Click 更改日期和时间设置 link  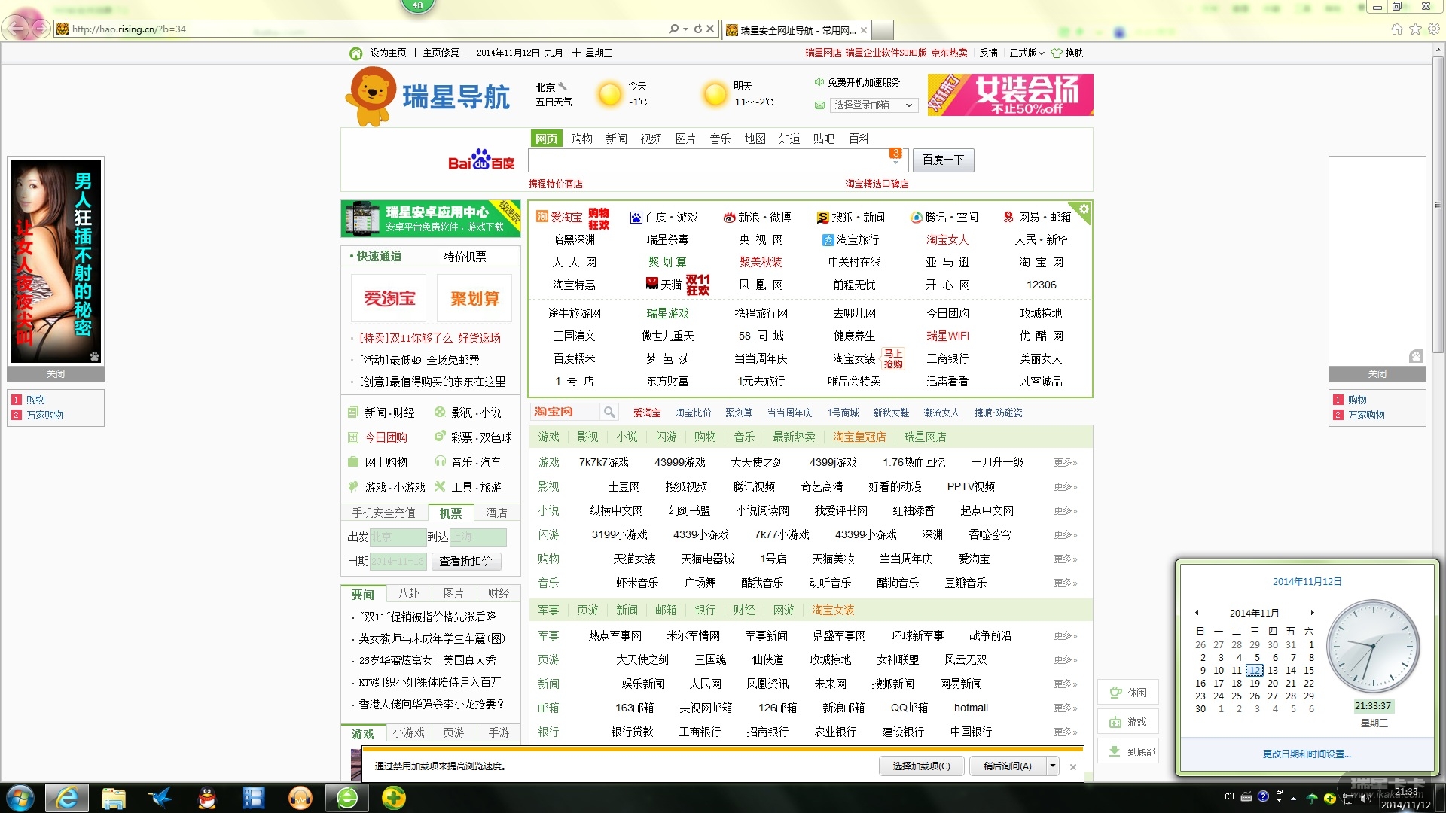pyautogui.click(x=1306, y=754)
